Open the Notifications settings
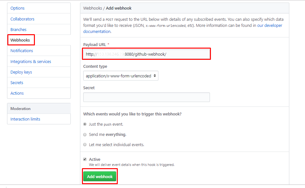The height and width of the screenshot is (188, 305). [x=22, y=50]
